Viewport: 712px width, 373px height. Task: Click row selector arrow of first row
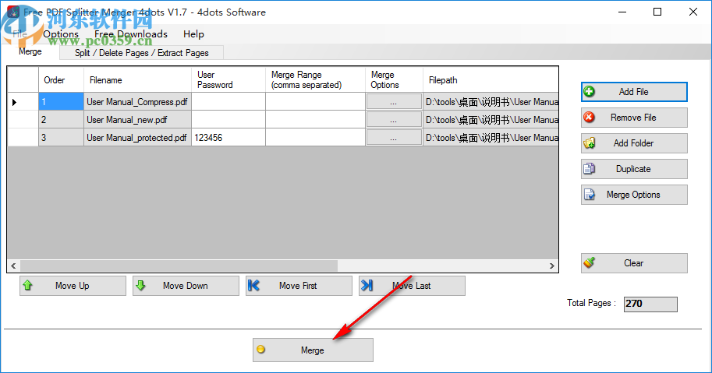[x=15, y=102]
